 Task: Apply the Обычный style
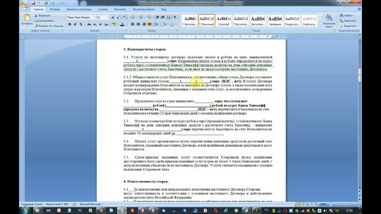click(207, 20)
